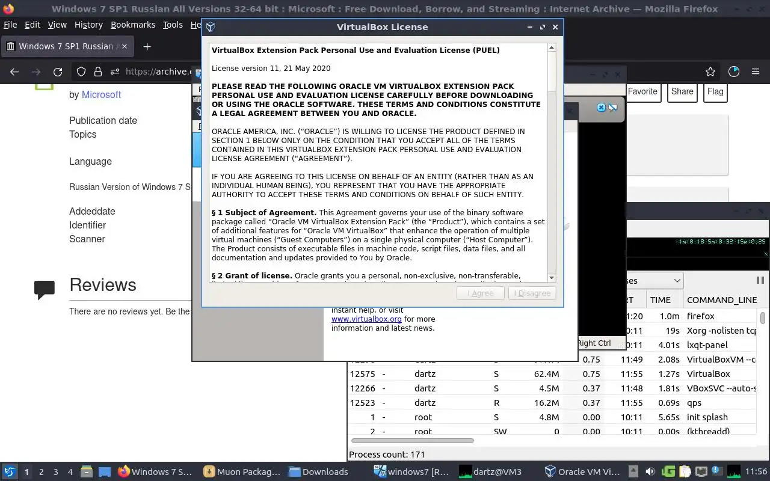Switch to desktop 3 in pager
The height and width of the screenshot is (481, 770).
pyautogui.click(x=55, y=472)
